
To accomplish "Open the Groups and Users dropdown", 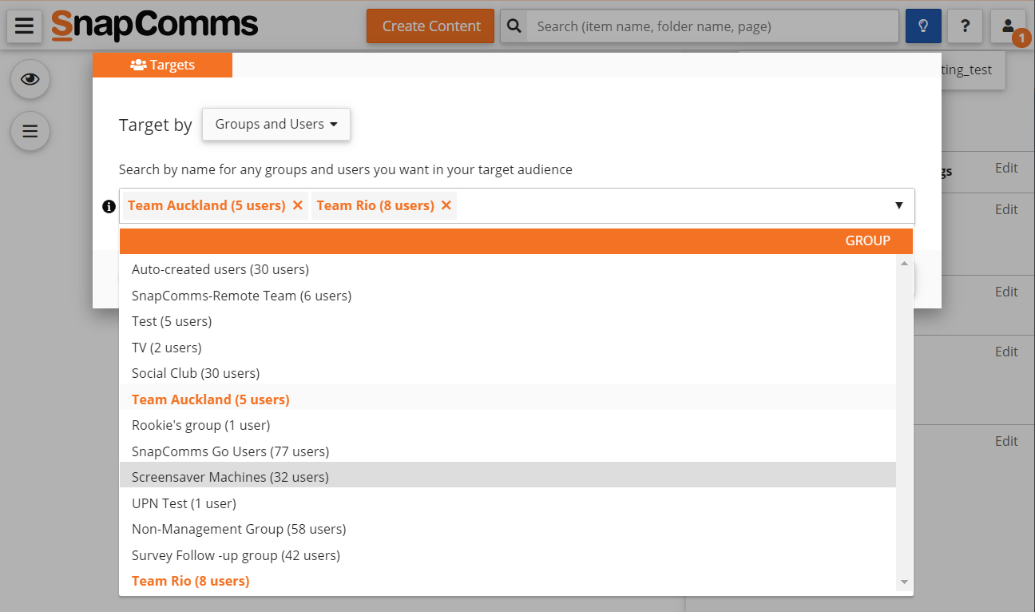I will click(276, 125).
